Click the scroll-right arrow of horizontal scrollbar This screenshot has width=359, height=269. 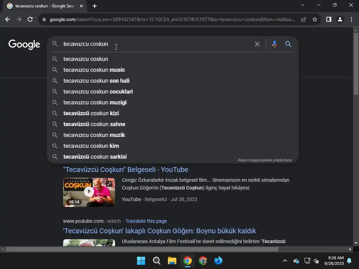click(x=350, y=249)
